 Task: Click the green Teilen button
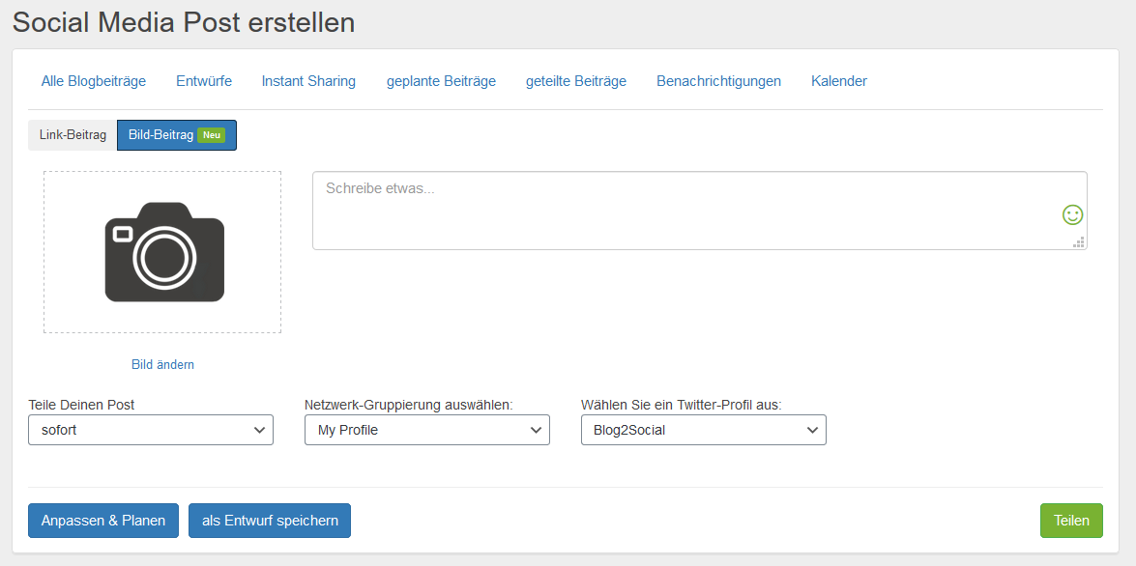[1071, 521]
